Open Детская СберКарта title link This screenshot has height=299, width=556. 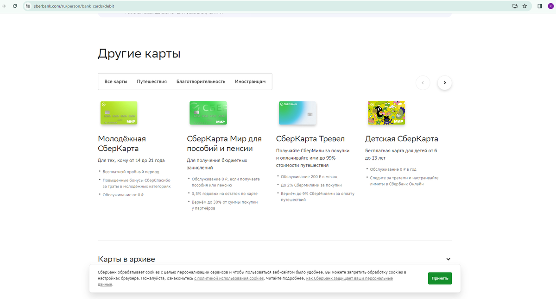pyautogui.click(x=402, y=139)
